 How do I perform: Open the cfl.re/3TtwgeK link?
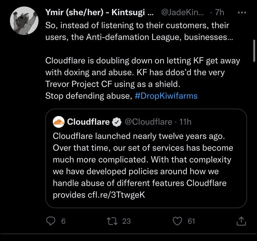116,195
